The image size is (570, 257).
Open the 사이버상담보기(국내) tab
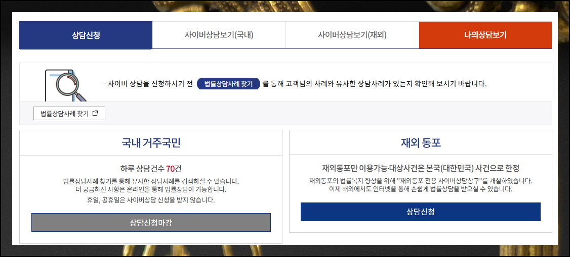tap(219, 35)
